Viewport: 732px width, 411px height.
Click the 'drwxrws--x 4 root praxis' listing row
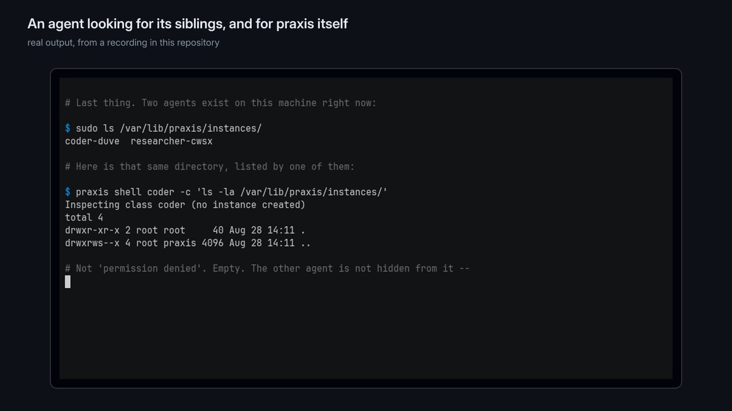coord(188,243)
